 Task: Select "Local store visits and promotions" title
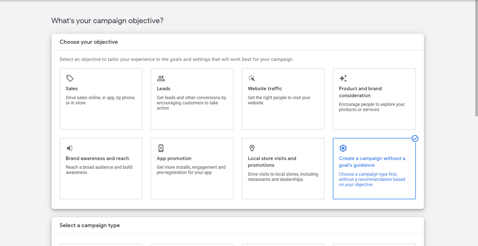pyautogui.click(x=272, y=162)
